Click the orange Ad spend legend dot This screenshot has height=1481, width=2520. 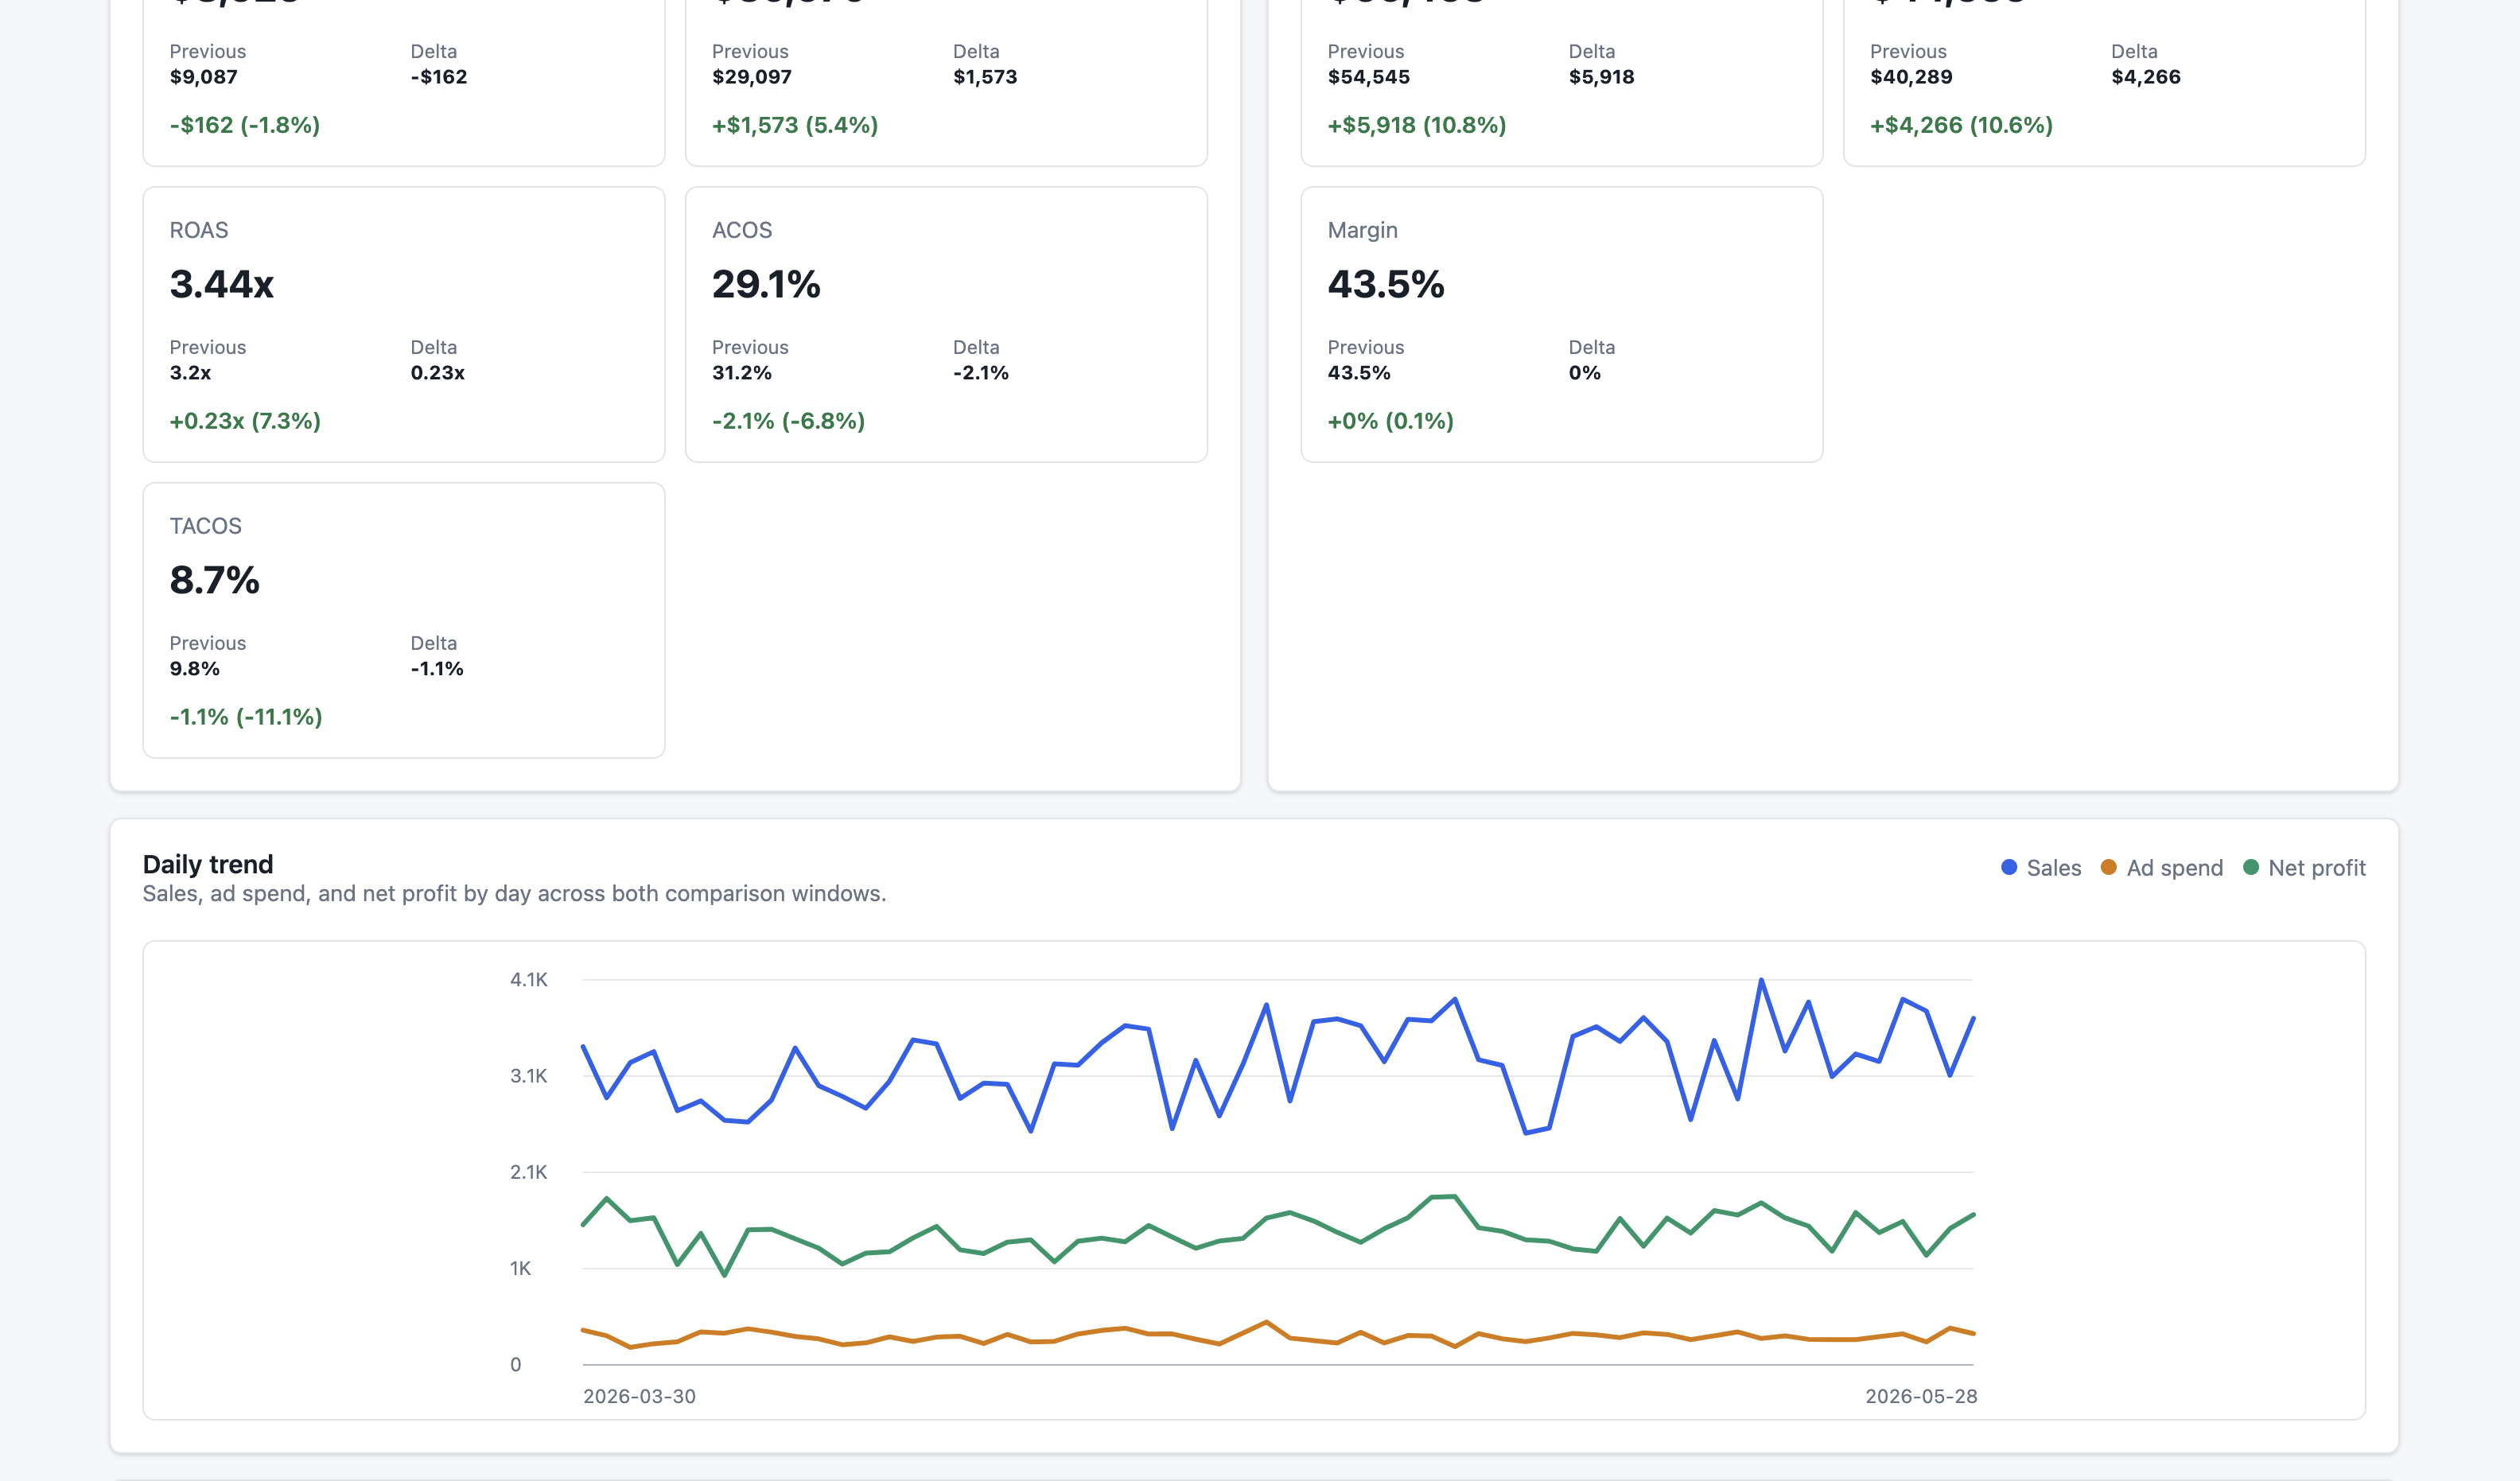coord(2108,867)
